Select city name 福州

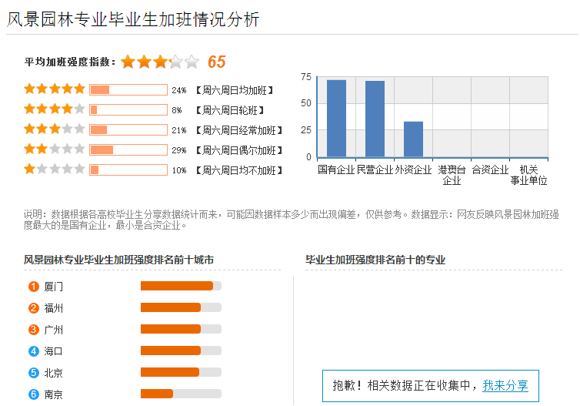[54, 308]
